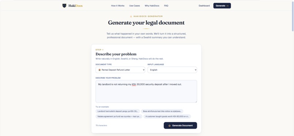Select the 'Nataka agreement ya fundi' example chip
294x136 pixels.
coord(119,116)
